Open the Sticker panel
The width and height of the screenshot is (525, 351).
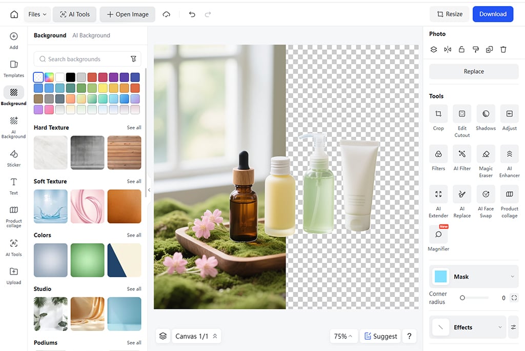pyautogui.click(x=14, y=158)
